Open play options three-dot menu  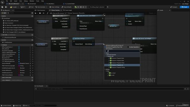coord(86,7)
